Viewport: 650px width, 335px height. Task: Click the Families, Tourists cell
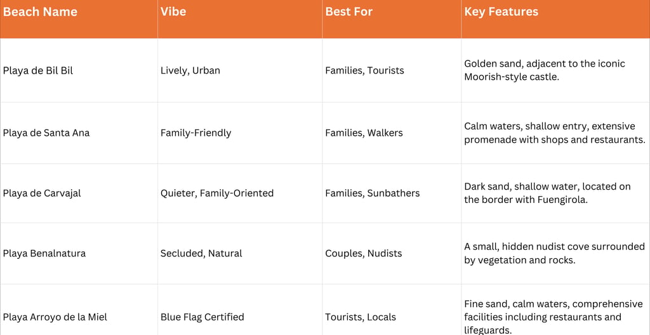coord(391,70)
